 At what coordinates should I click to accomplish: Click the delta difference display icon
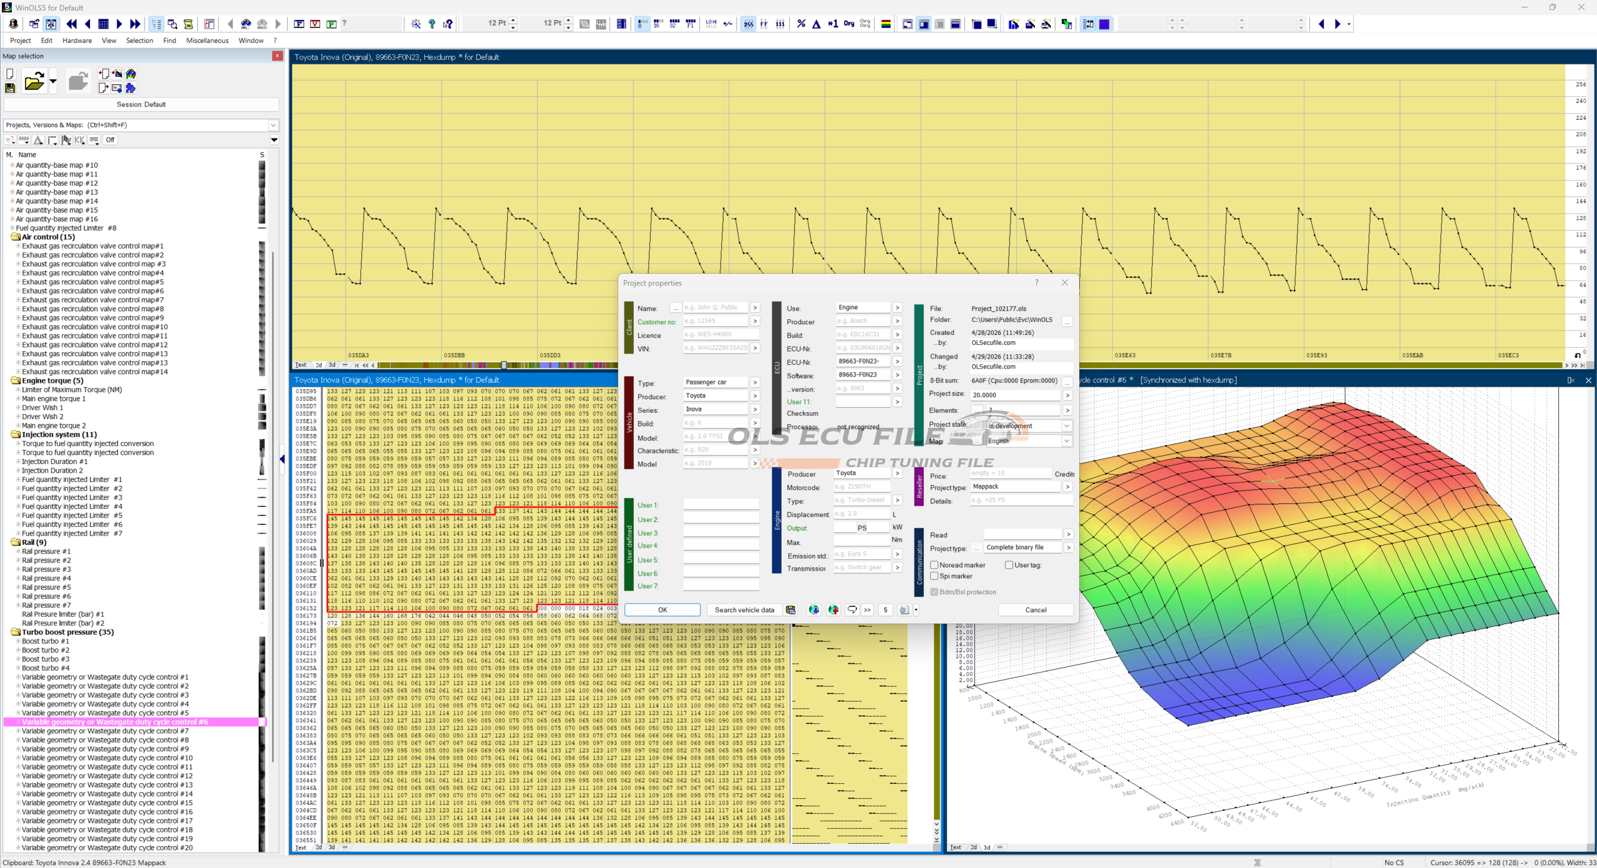(x=816, y=24)
